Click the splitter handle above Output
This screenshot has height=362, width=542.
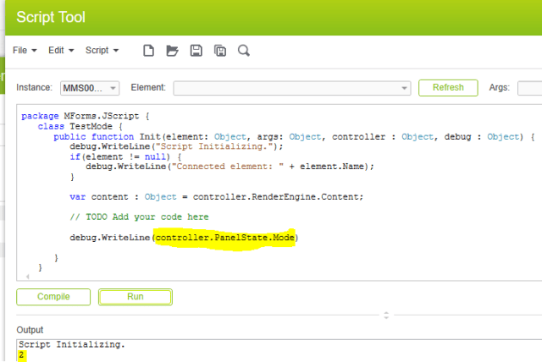pyautogui.click(x=386, y=315)
